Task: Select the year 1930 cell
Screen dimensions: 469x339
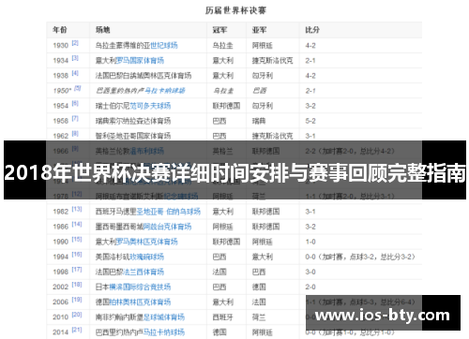Action: point(60,46)
